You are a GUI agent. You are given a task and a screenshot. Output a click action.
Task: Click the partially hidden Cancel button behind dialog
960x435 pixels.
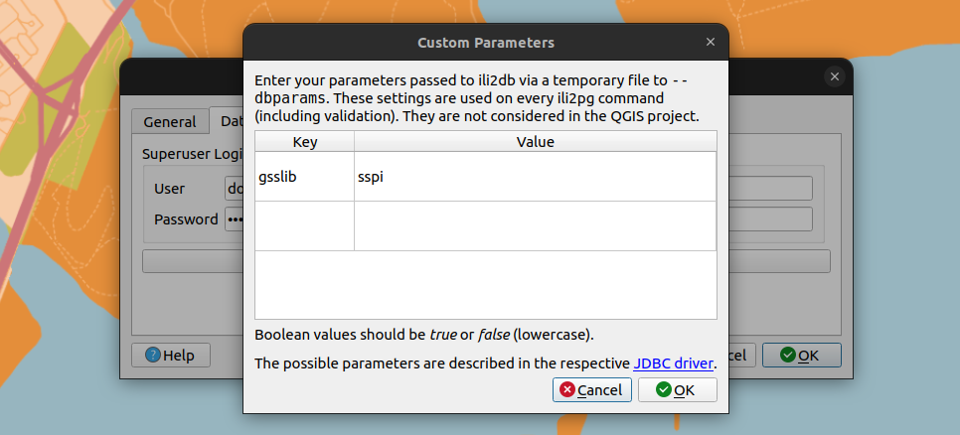pyautogui.click(x=743, y=355)
